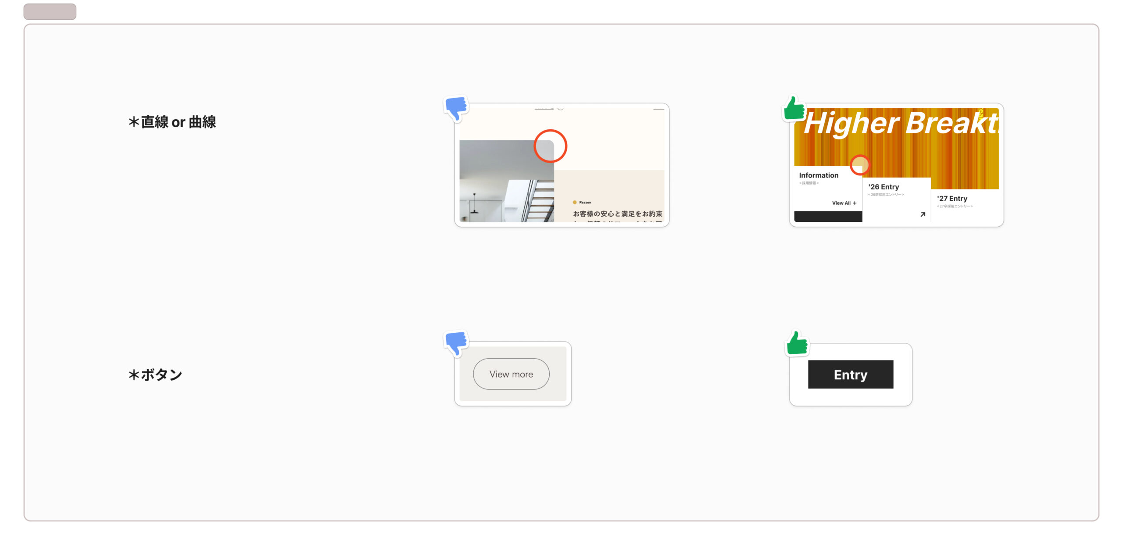This screenshot has width=1123, height=545.
Task: Click the plus icon next to View All
Action: pyautogui.click(x=855, y=203)
